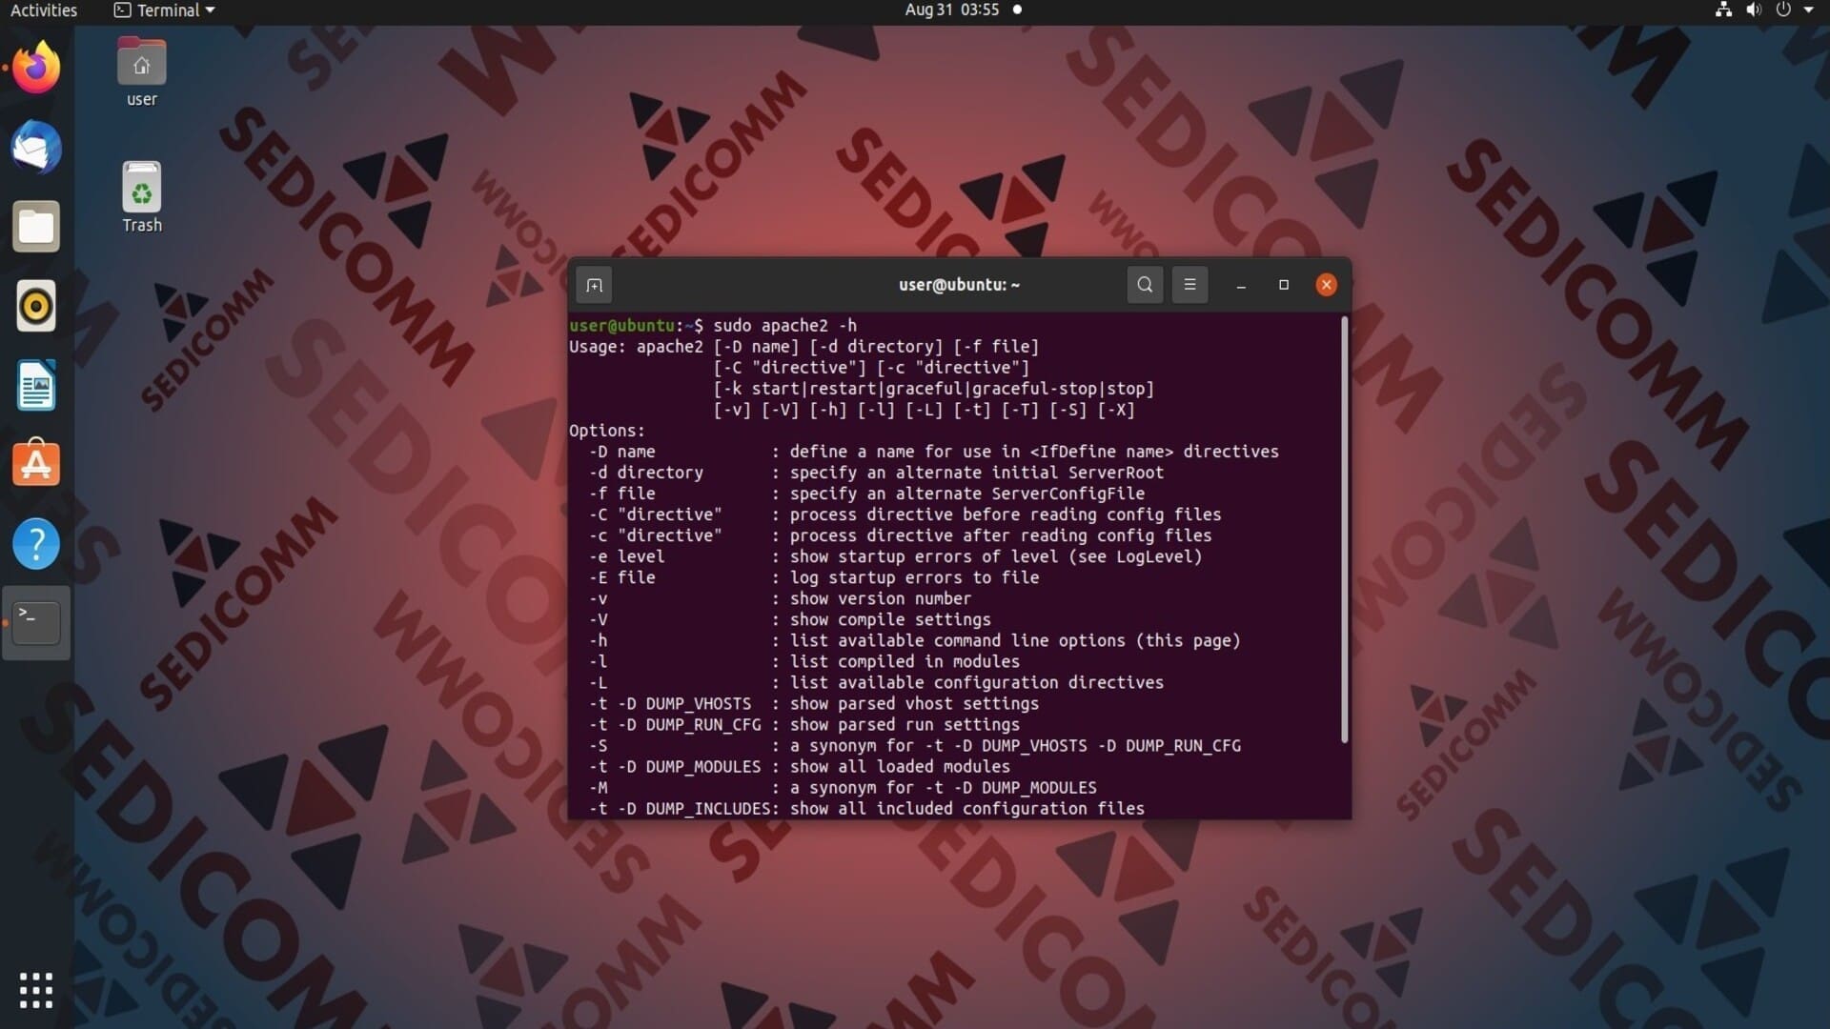
Task: Close the terminal window
Action: coord(1326,285)
